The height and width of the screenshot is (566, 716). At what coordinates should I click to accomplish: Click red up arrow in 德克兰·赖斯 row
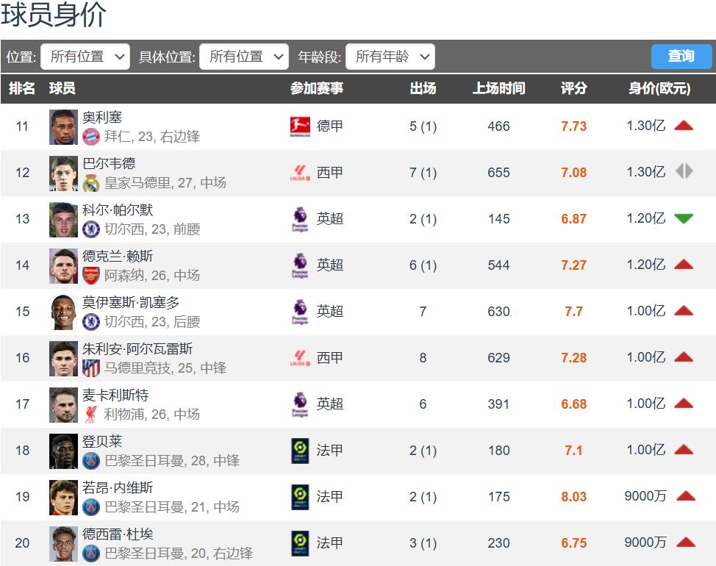pos(684,265)
